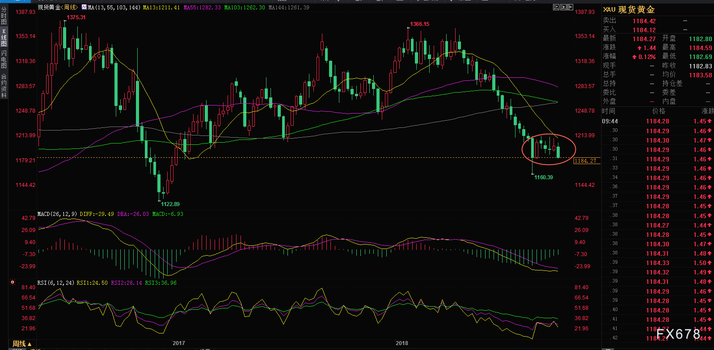Click the 时间 column header in tick list

pos(608,111)
